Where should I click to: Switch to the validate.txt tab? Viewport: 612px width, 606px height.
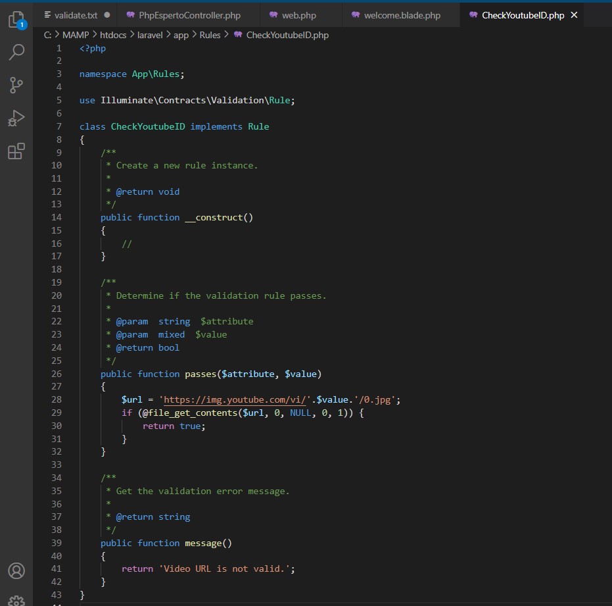pos(76,15)
